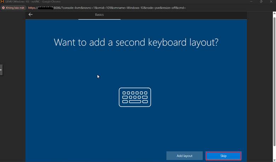Expand the noVNC control panel handle
The image size is (276, 162).
tap(1, 70)
